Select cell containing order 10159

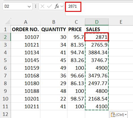(26, 68)
